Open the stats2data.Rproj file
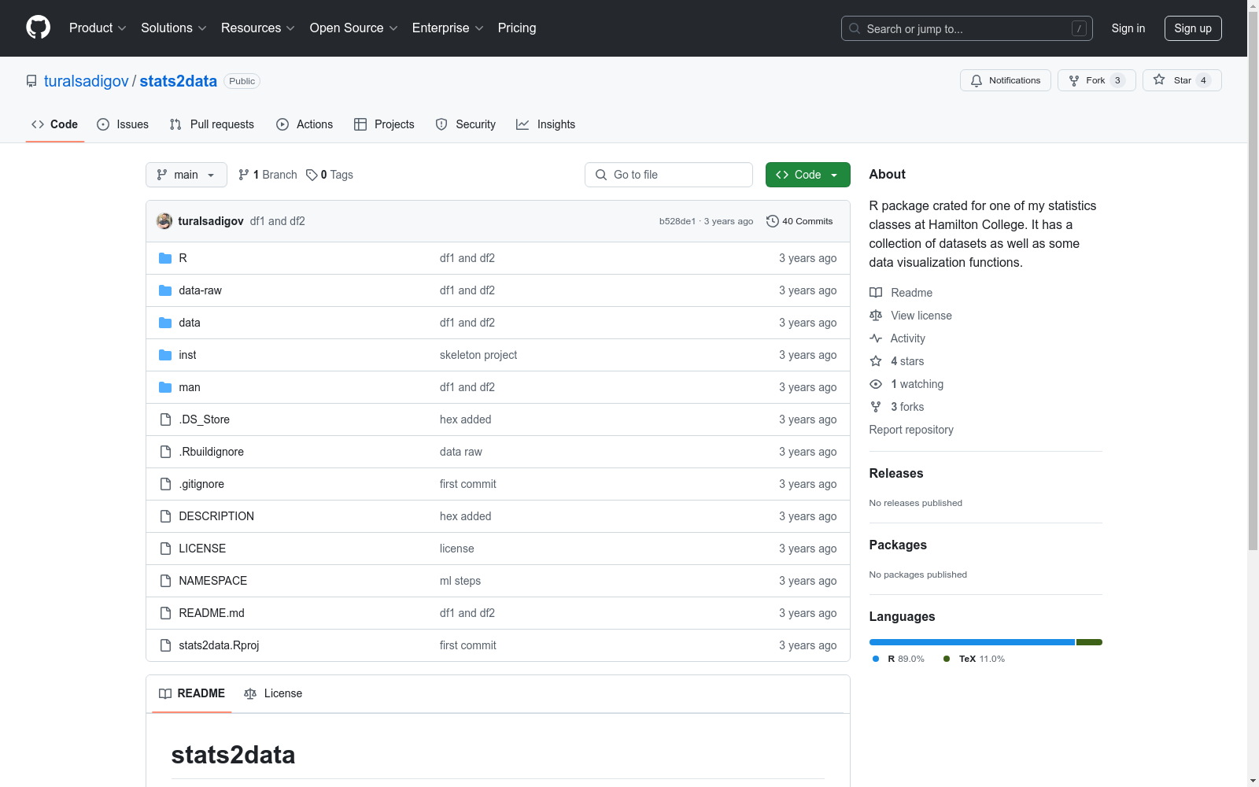The image size is (1259, 787). 219,645
